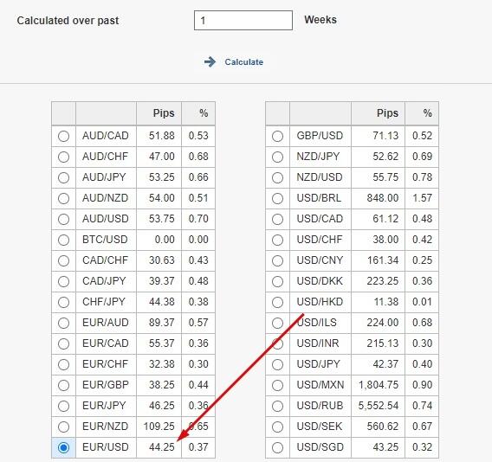Viewport: 492px width, 462px height.
Task: Select the USD/INR radio button
Action: click(277, 343)
